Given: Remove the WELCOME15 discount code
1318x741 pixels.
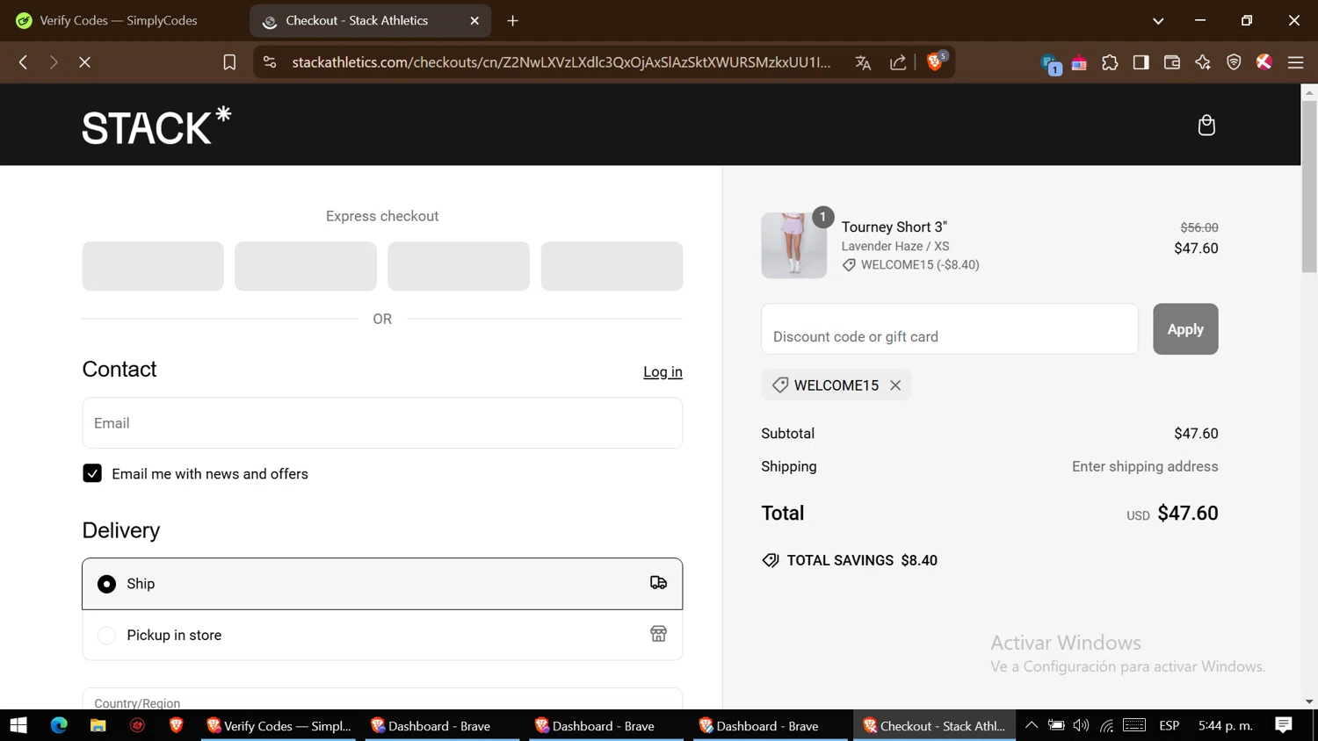Looking at the screenshot, I should pyautogui.click(x=895, y=385).
